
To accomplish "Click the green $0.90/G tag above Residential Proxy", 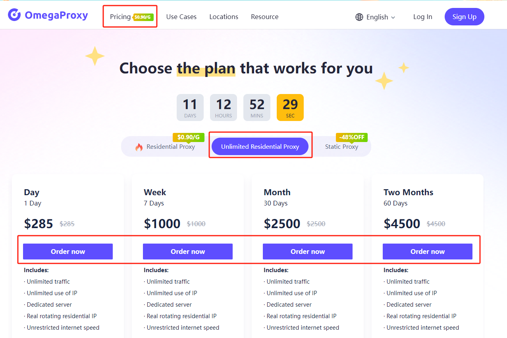I will pos(189,137).
